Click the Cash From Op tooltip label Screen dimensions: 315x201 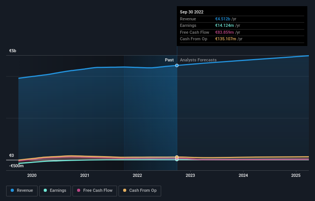pyautogui.click(x=193, y=39)
